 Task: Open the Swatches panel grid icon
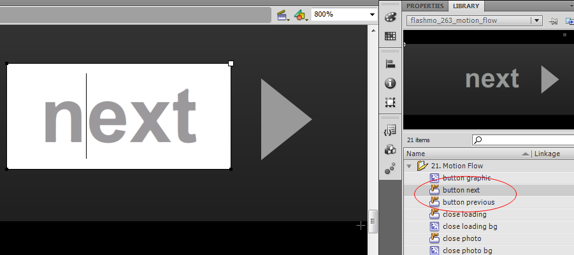391,36
